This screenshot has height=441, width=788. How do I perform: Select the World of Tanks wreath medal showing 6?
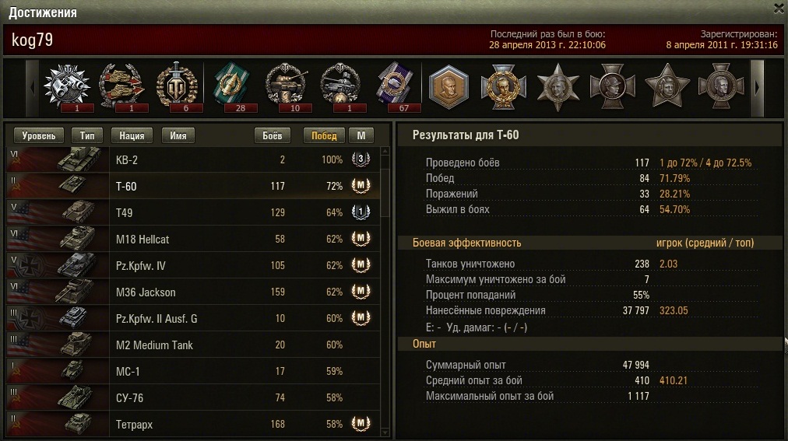[177, 87]
